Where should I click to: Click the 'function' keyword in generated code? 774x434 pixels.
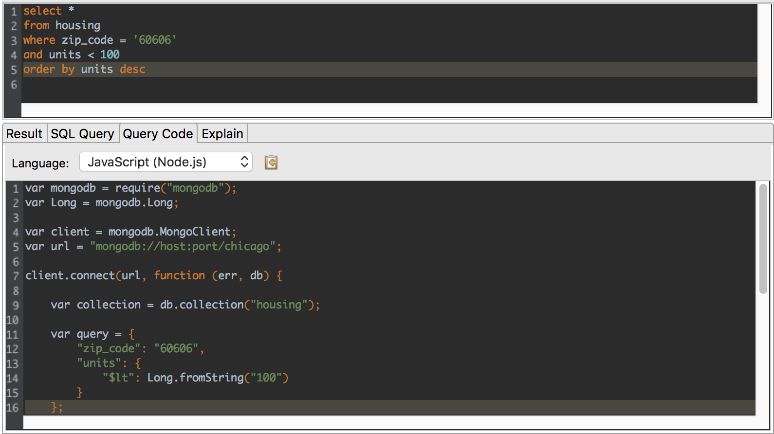click(180, 276)
